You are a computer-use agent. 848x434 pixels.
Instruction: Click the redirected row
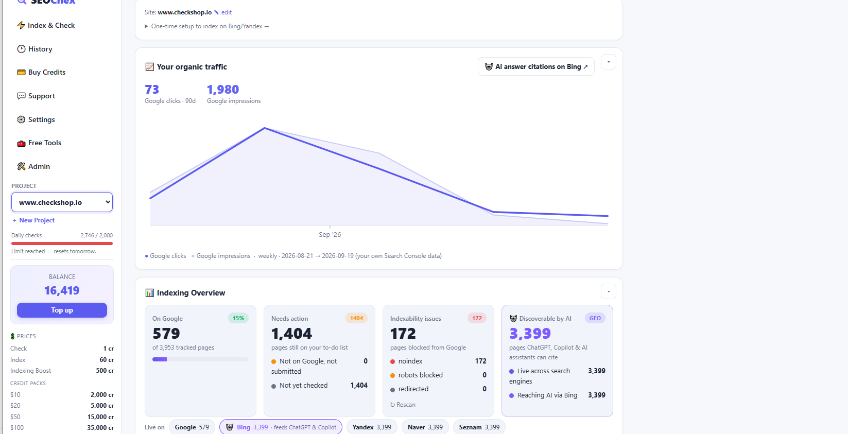coord(438,389)
